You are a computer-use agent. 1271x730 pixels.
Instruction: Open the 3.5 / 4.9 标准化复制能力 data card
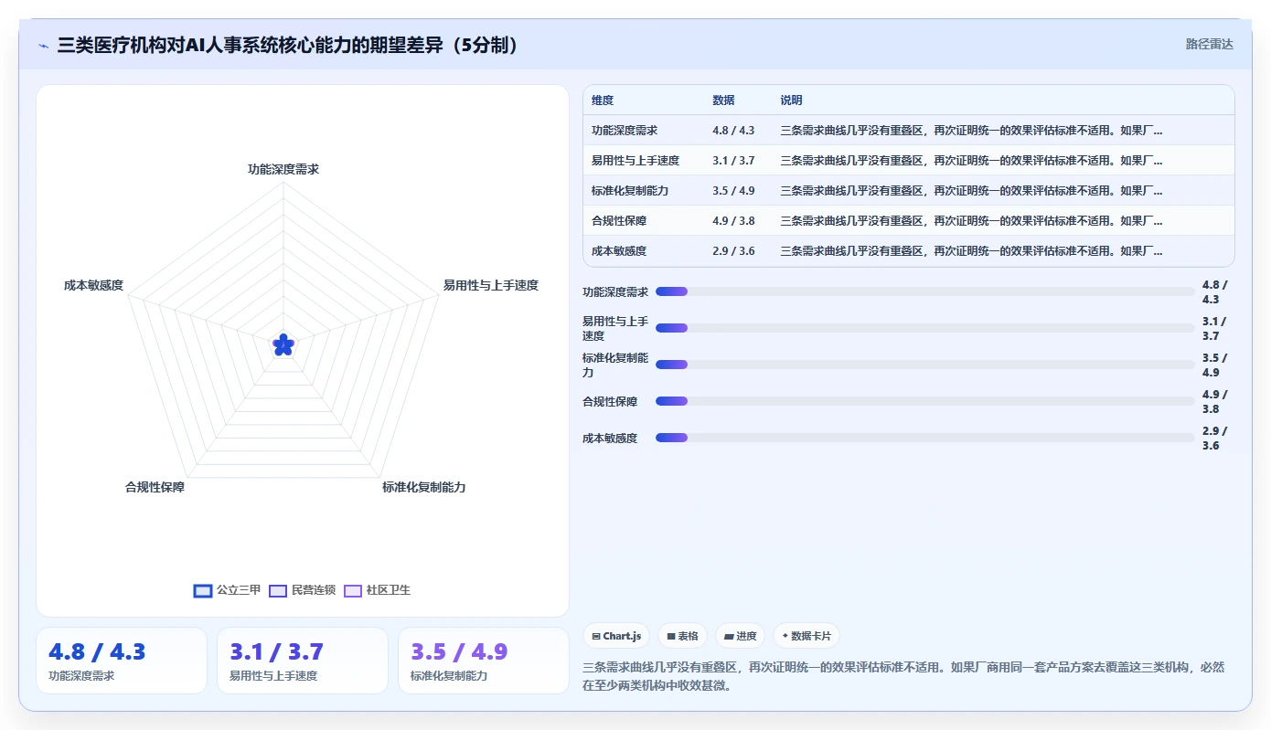(x=484, y=661)
